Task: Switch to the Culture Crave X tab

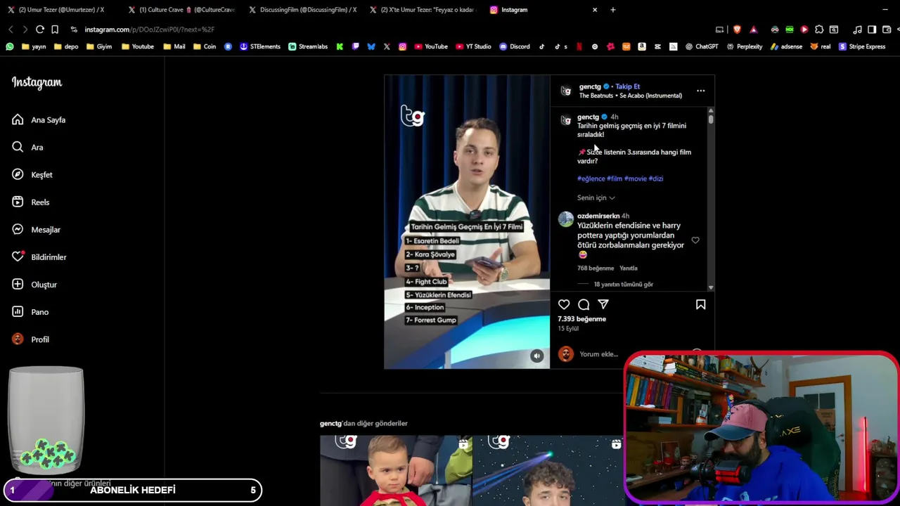Action: point(181,10)
